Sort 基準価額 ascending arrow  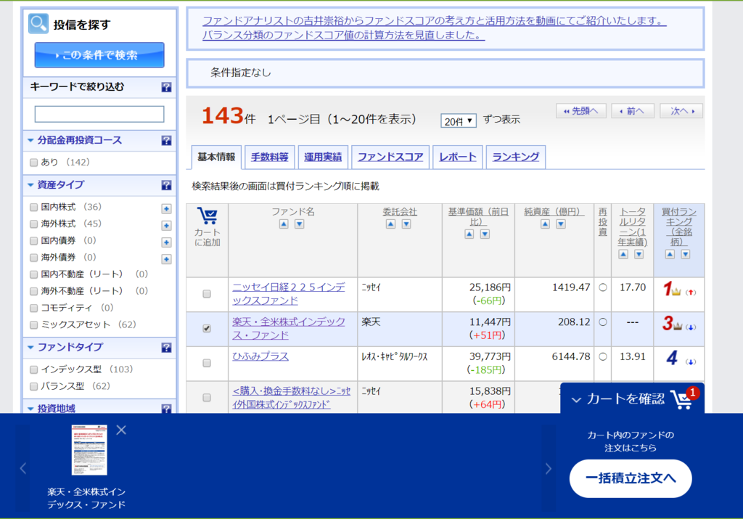click(469, 234)
